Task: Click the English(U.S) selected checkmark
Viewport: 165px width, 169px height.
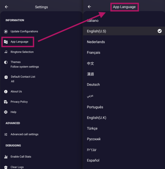Action: coord(160,31)
